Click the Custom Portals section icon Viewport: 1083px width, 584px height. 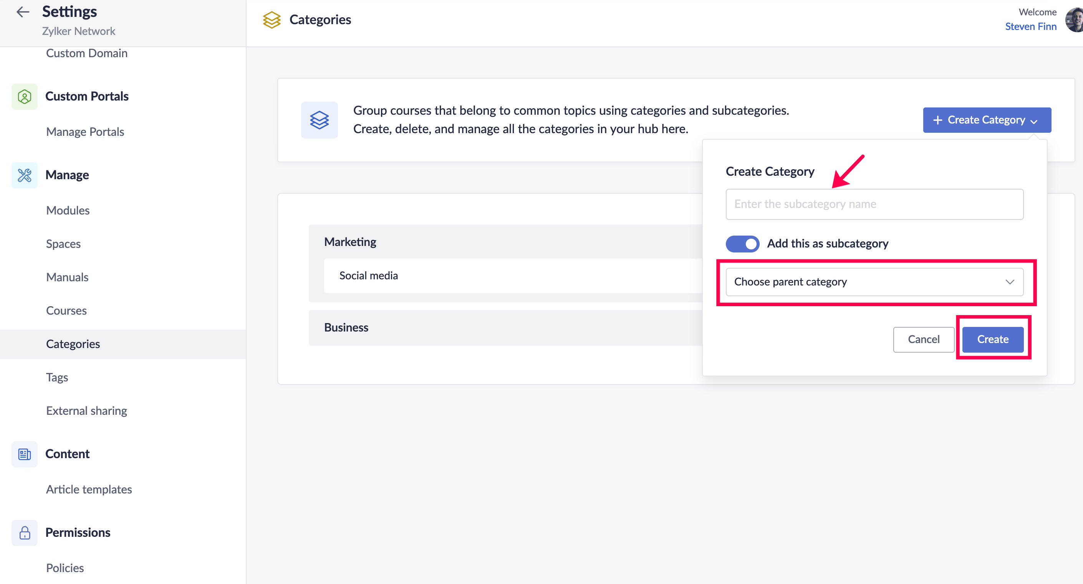[x=24, y=97]
